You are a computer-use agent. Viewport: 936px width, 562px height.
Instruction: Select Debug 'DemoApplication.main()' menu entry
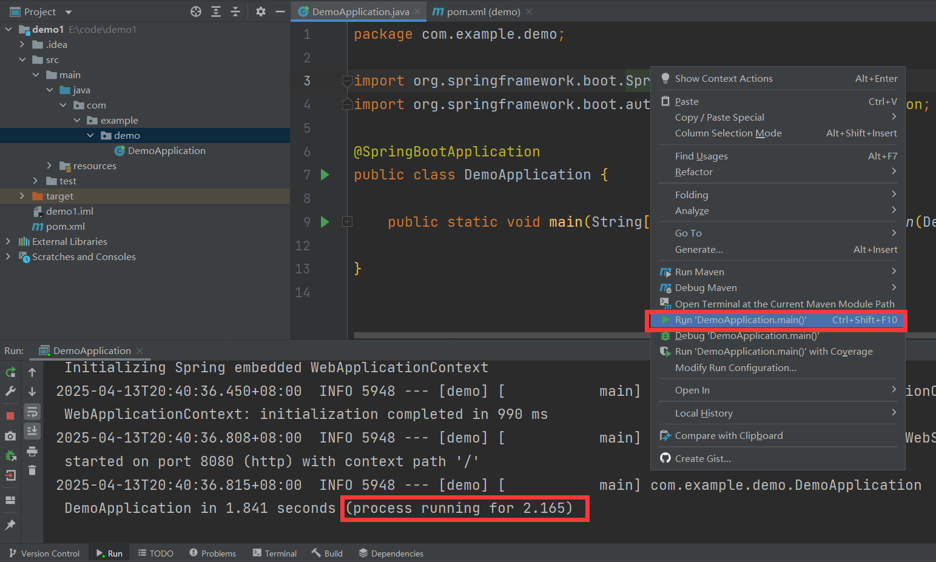coord(778,336)
